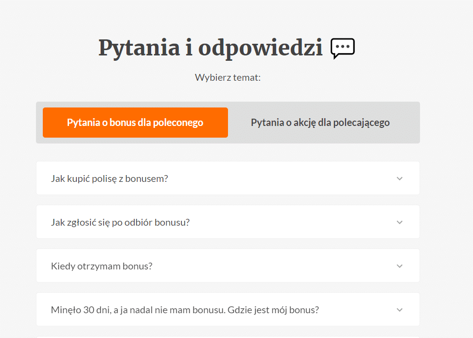Select the 'Pytania o bonus dla poleconego' tab
This screenshot has height=338, width=473.
(x=135, y=123)
